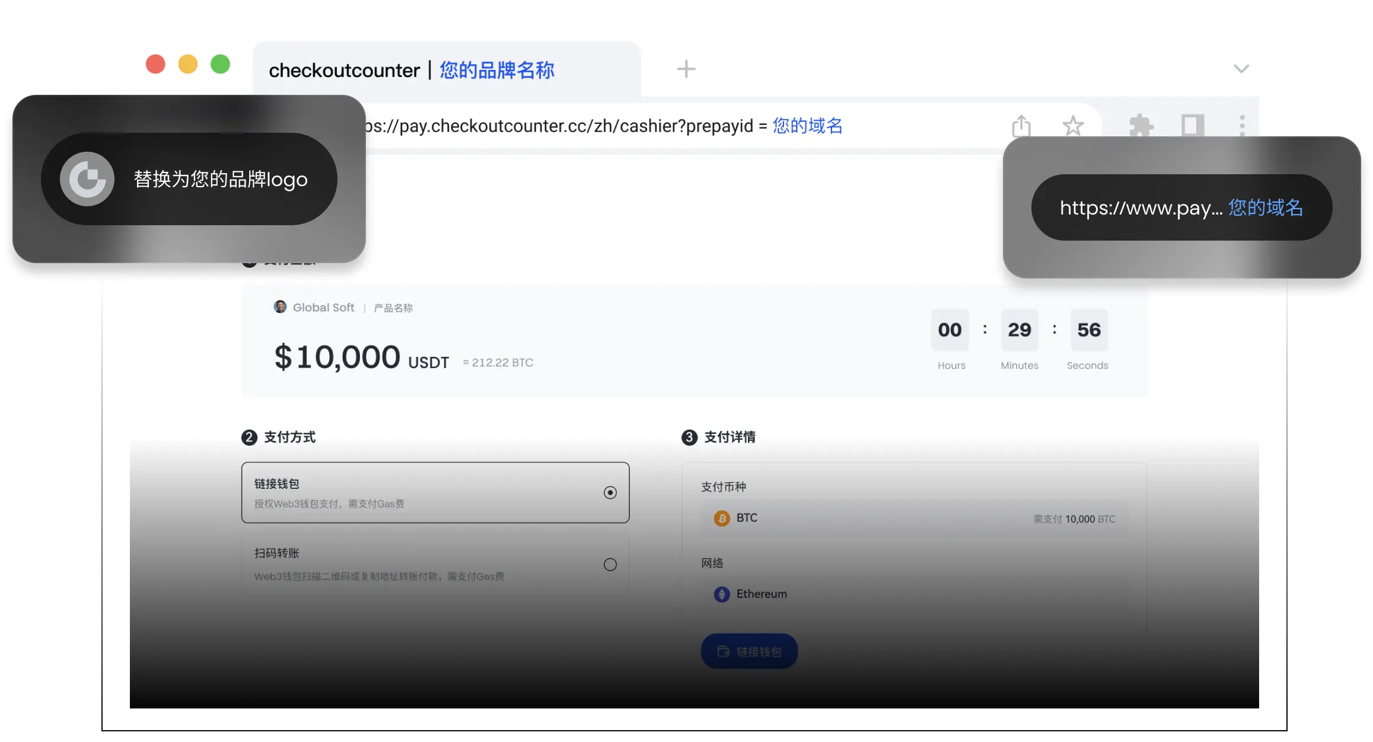Click the brand logo in the 替换为您的品牌logo tooltip
1373x742 pixels.
87,179
